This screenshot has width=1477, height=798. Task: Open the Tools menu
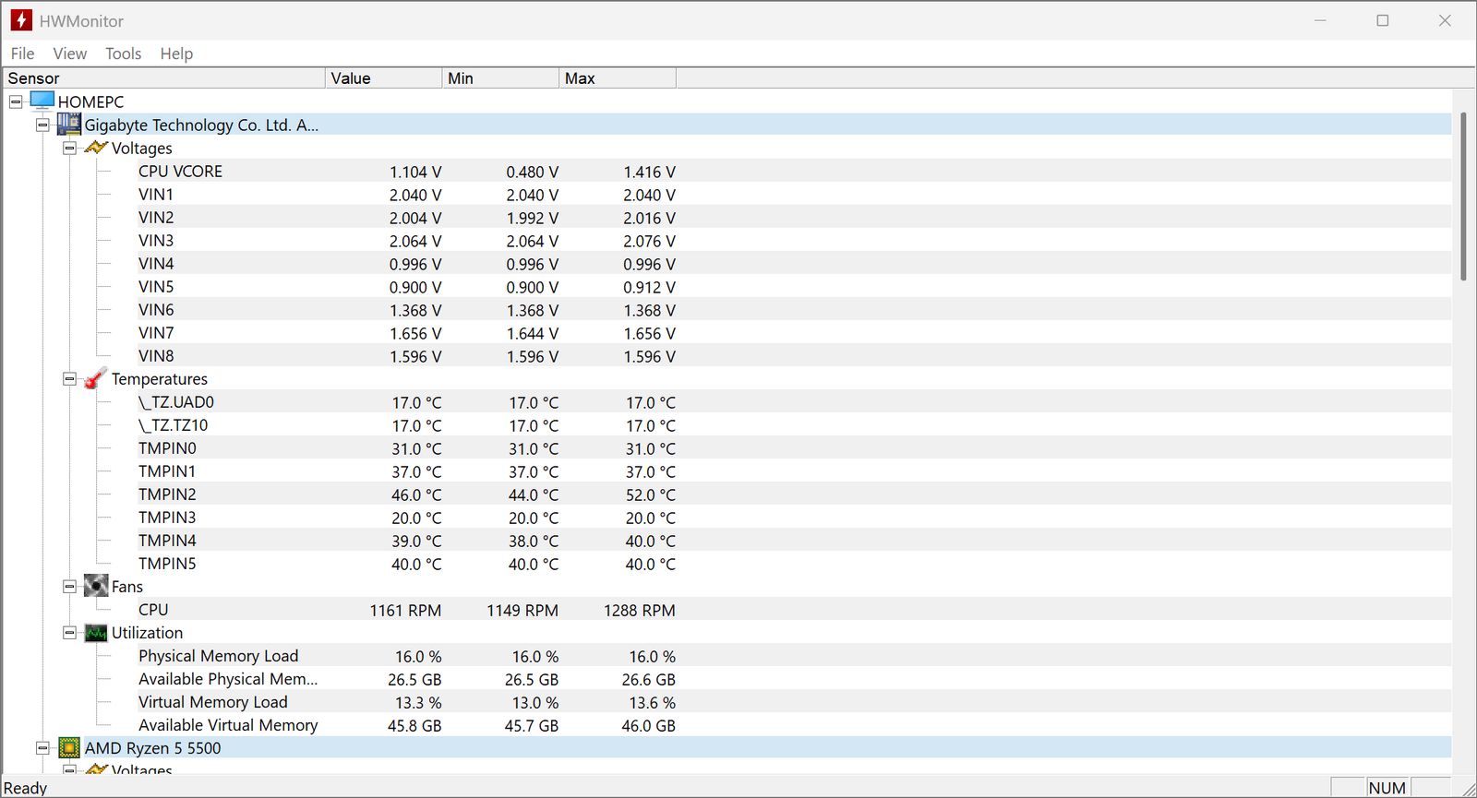123,54
